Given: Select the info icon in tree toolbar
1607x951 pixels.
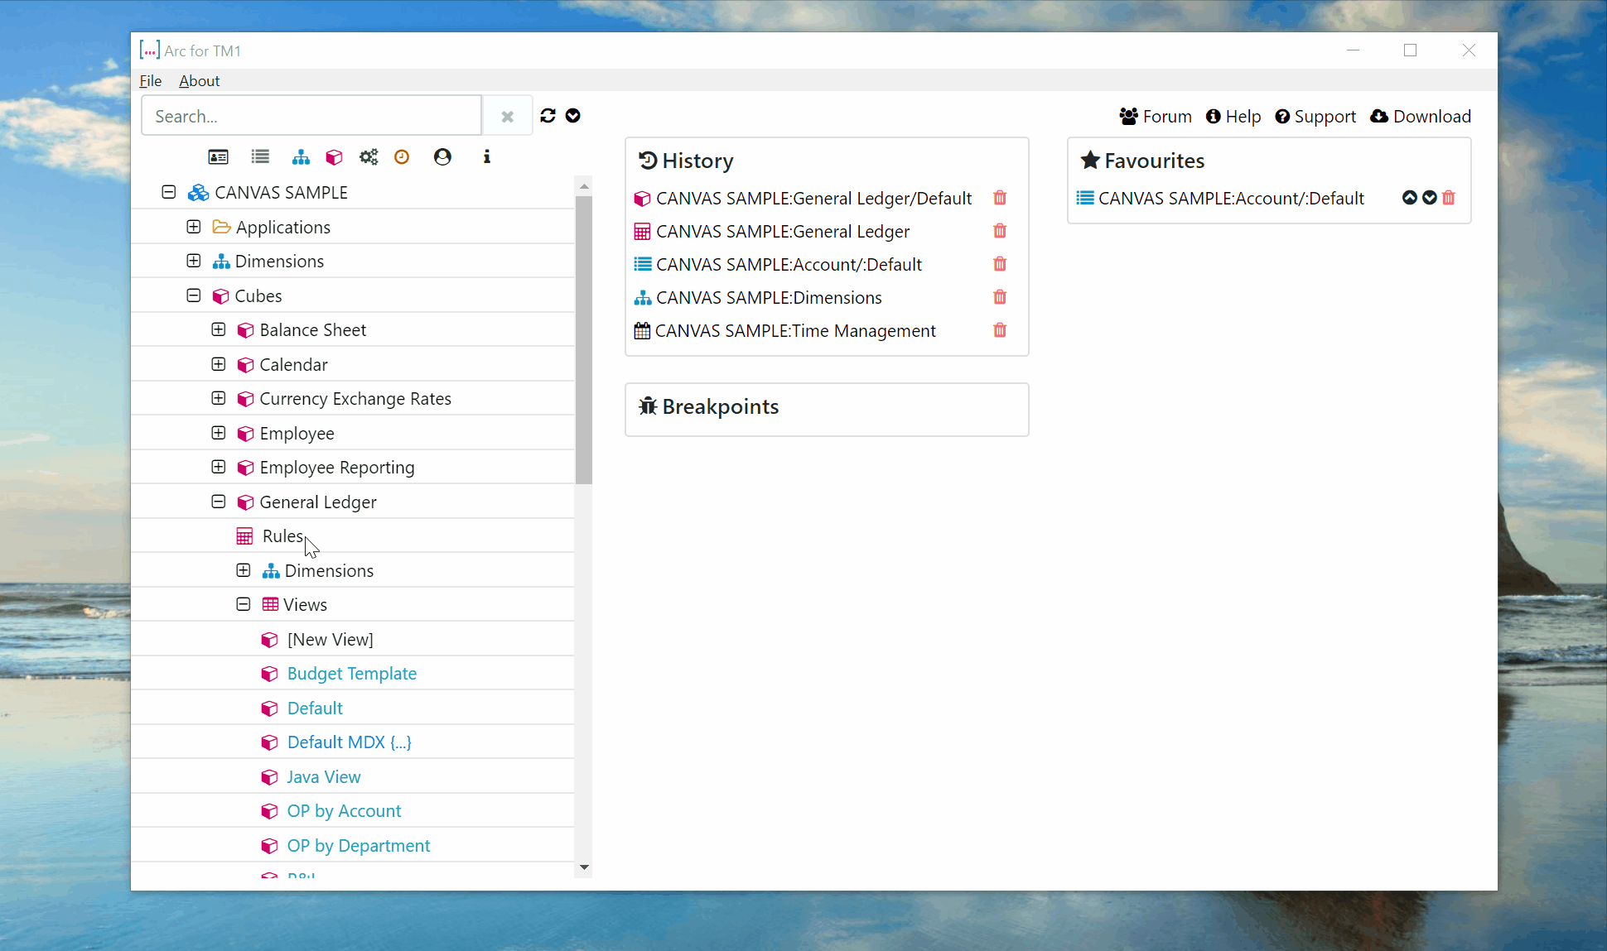Looking at the screenshot, I should coord(487,156).
